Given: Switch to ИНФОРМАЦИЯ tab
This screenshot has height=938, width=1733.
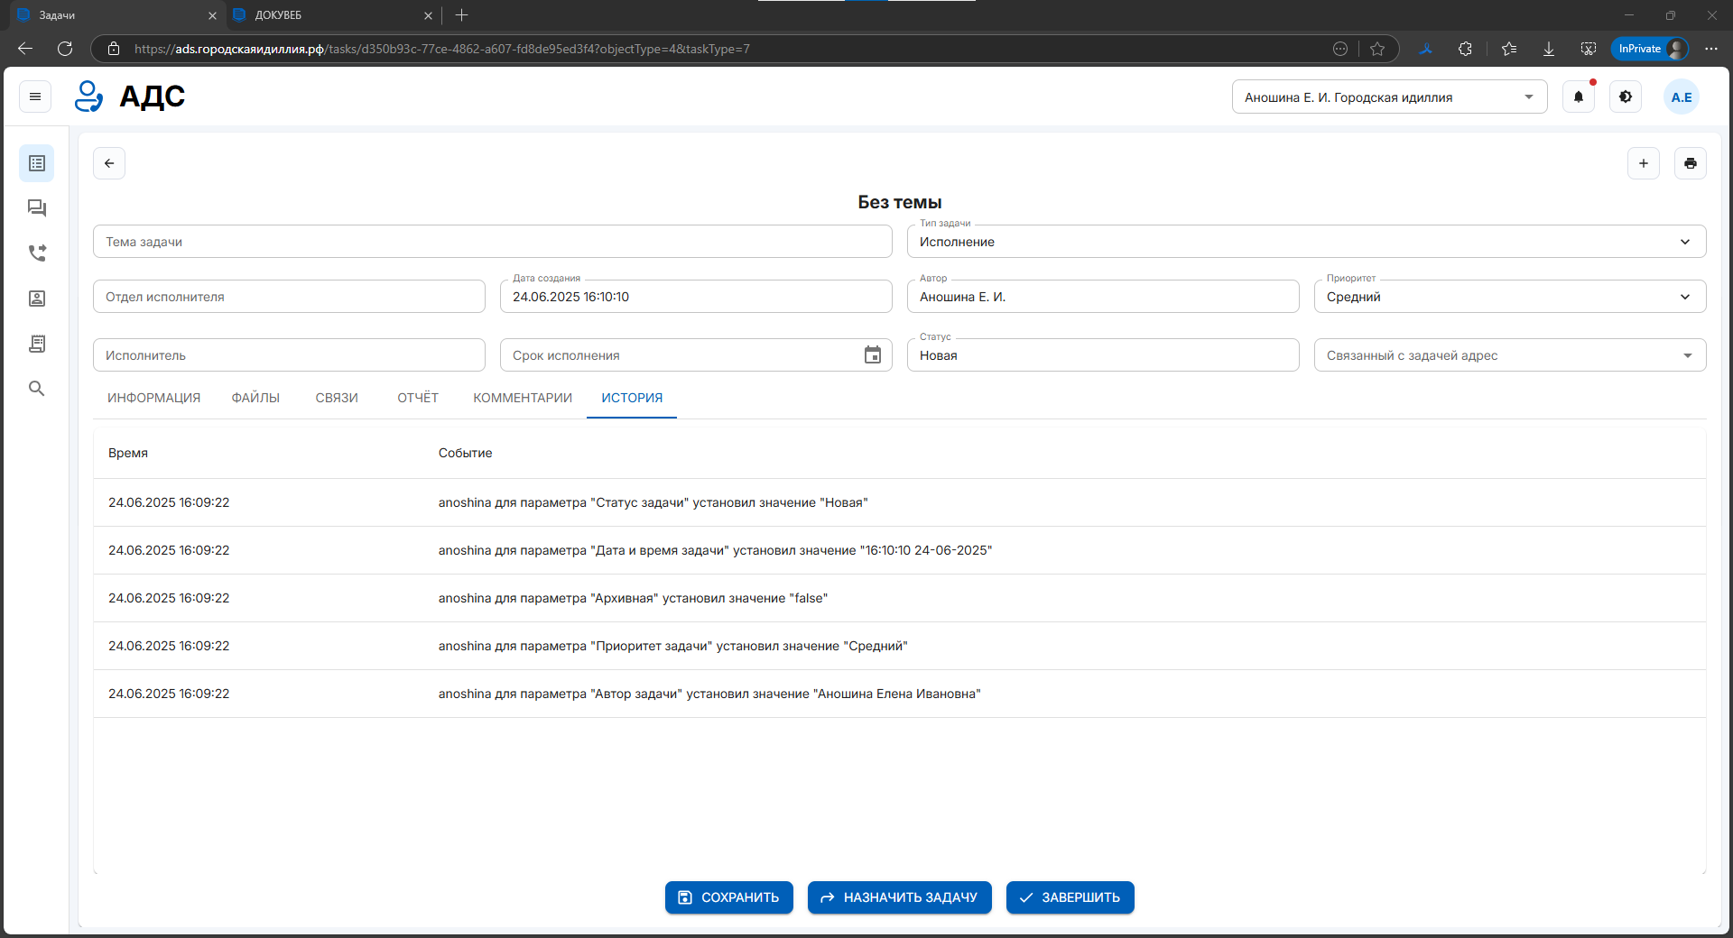Looking at the screenshot, I should pyautogui.click(x=153, y=398).
